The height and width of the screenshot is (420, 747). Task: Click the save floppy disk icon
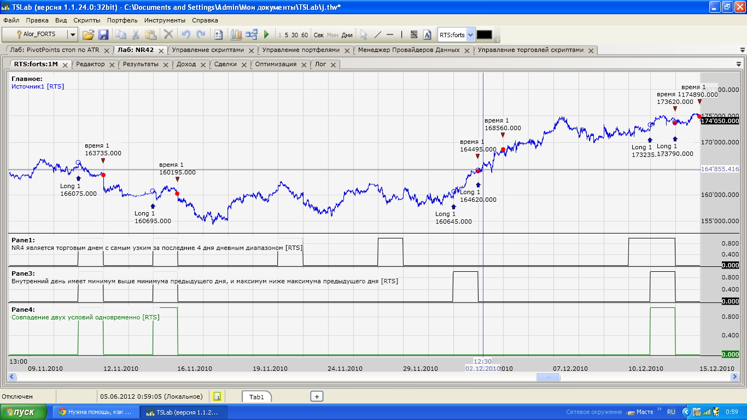point(103,34)
